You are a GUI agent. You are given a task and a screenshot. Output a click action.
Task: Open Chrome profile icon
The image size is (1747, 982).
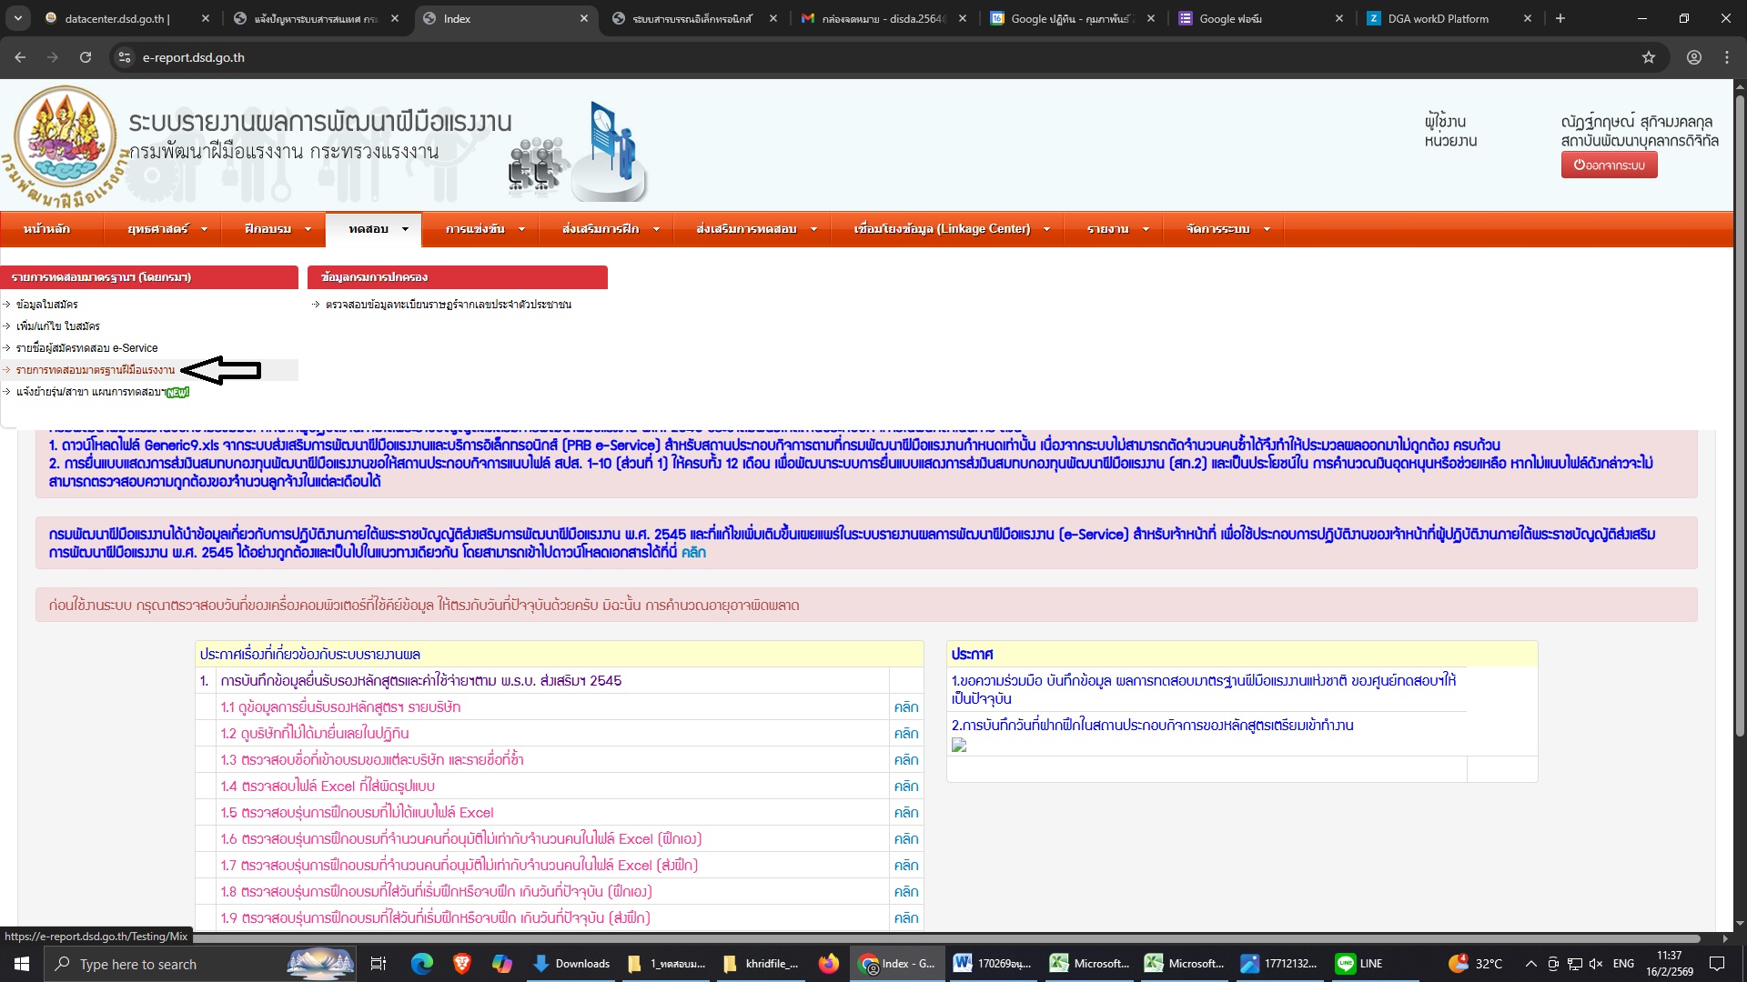pyautogui.click(x=1693, y=57)
